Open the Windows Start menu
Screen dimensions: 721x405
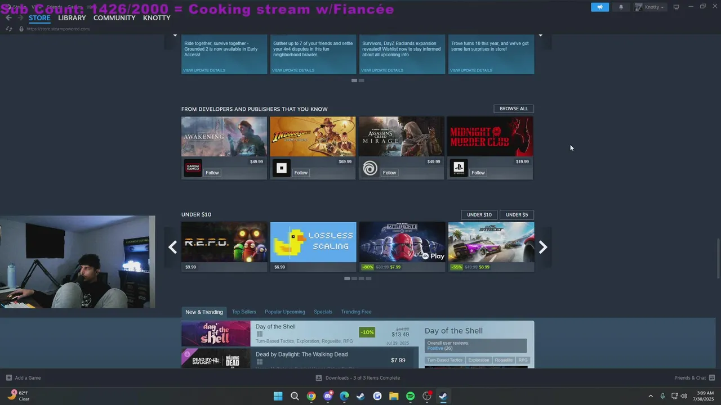click(x=278, y=396)
